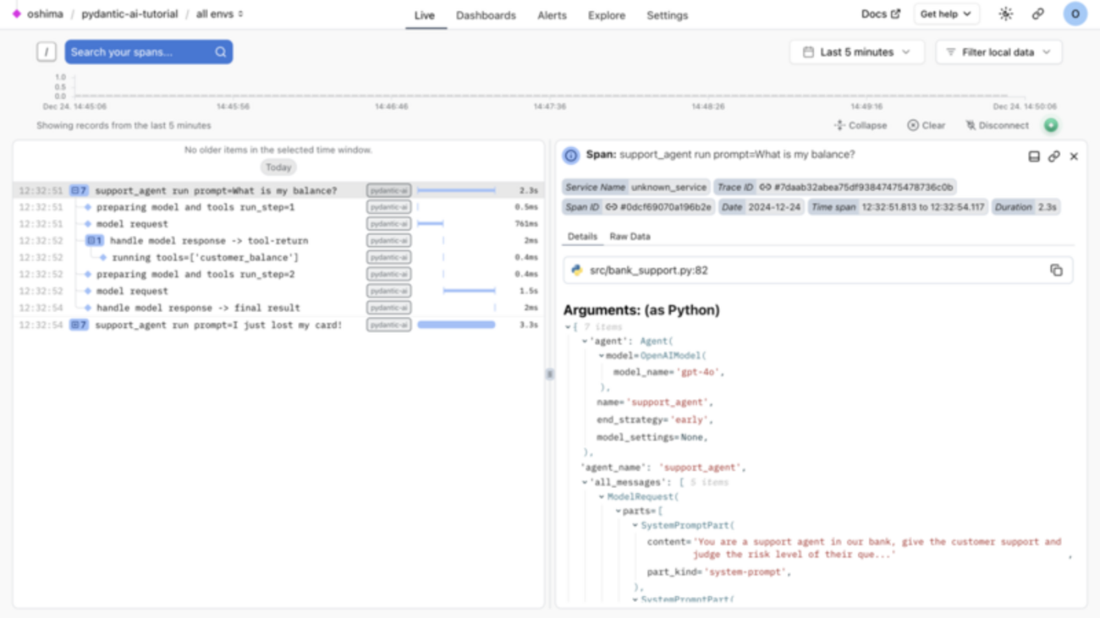This screenshot has height=618, width=1100.
Task: Click the 3.3s duration bar
Action: (456, 325)
